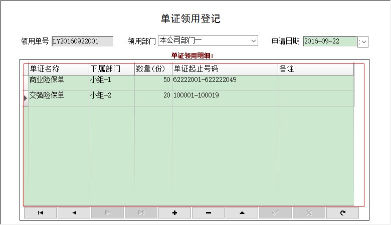
Task: Select 100001-100019 cell
Action: click(225, 98)
